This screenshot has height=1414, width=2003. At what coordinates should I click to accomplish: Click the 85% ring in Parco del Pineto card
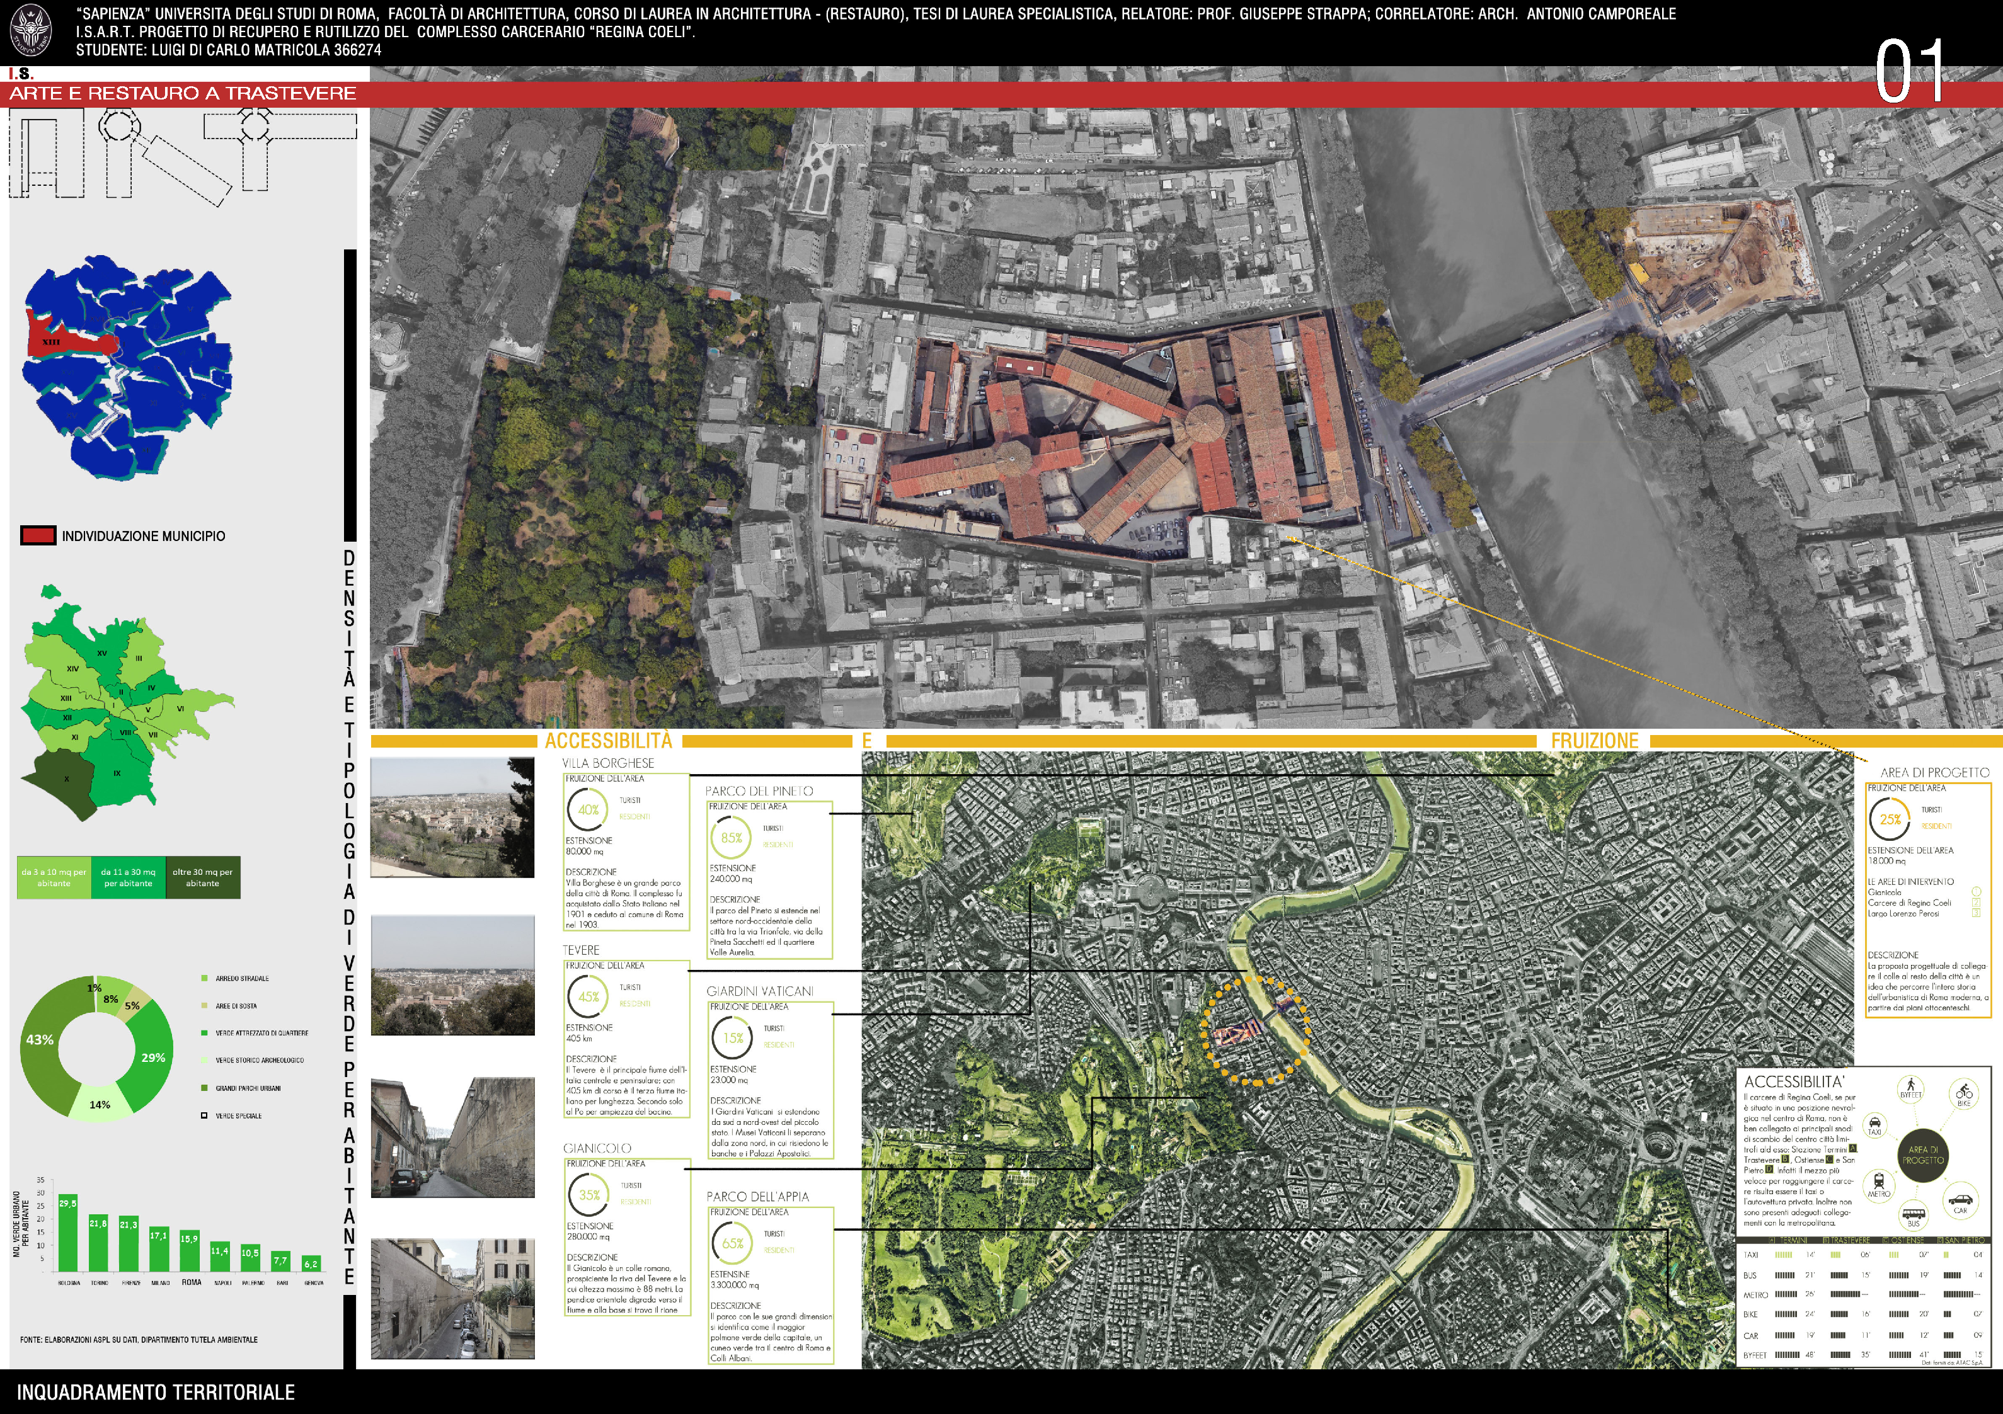click(x=732, y=838)
